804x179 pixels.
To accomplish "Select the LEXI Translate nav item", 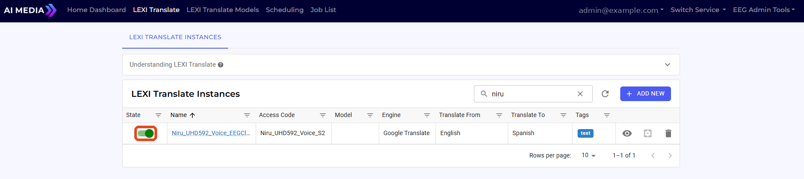I will tap(156, 9).
